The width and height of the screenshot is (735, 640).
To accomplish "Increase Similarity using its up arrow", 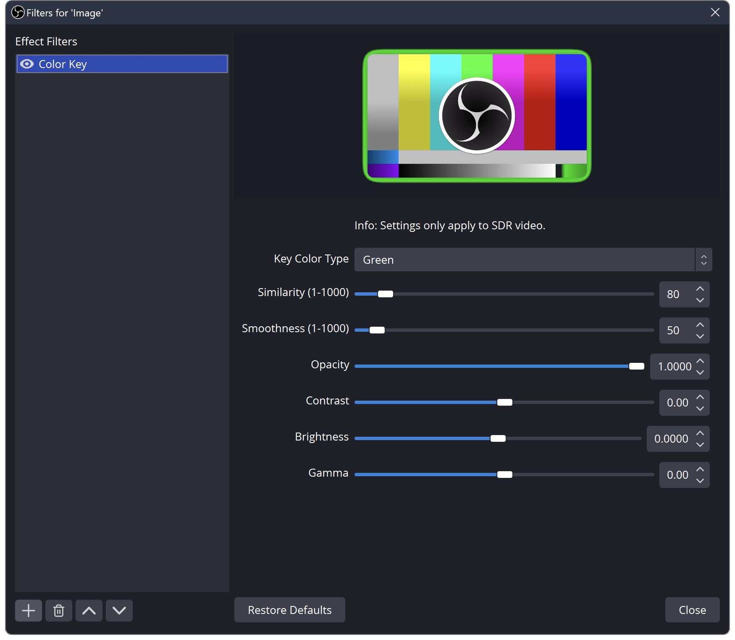I will click(700, 289).
